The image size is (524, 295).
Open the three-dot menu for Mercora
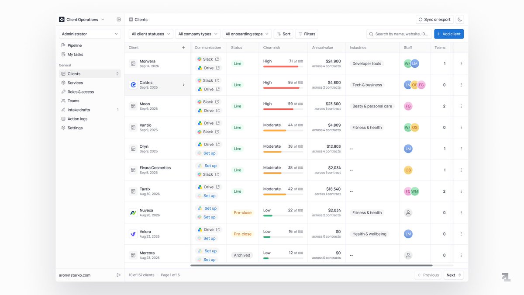(461, 255)
